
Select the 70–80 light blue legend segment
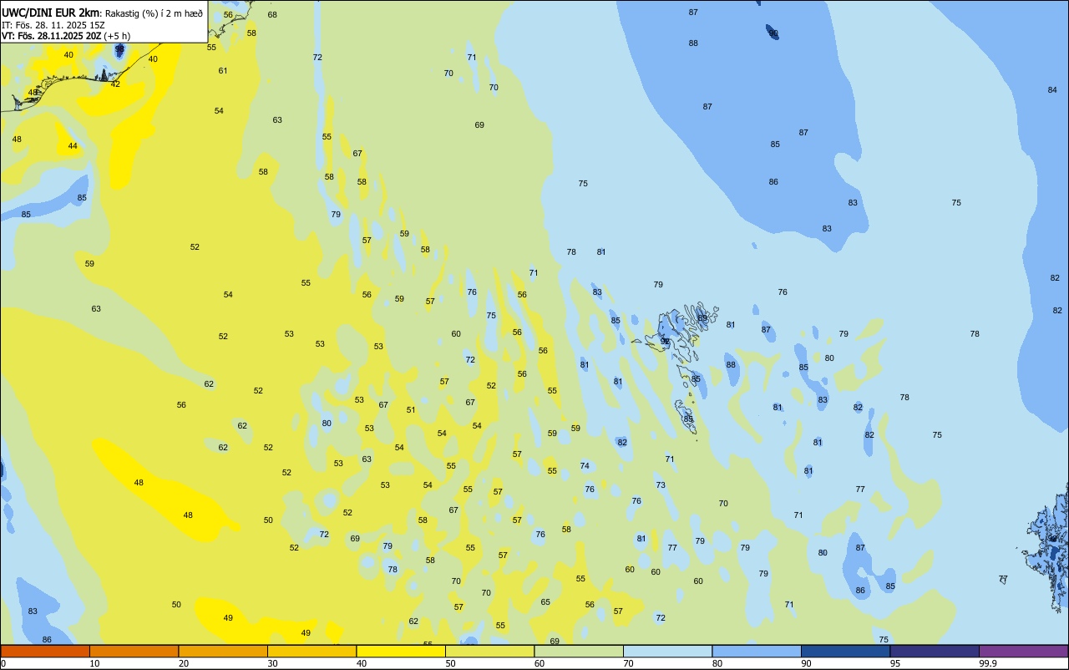coord(667,651)
